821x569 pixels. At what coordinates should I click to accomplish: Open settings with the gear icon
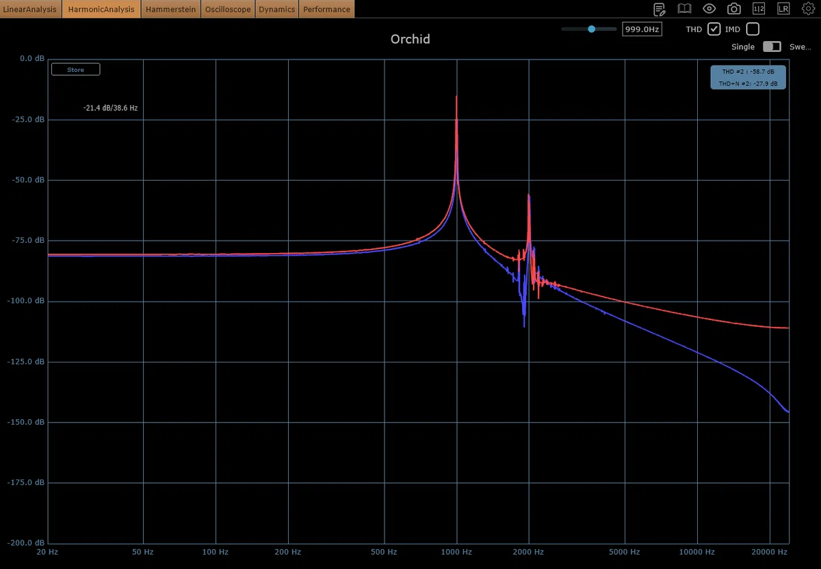(808, 9)
